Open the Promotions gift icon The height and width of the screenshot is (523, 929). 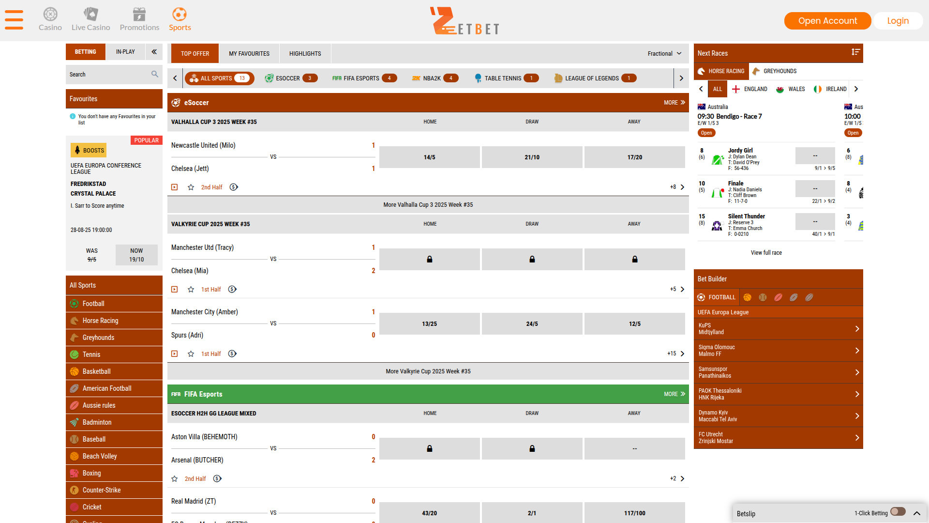[x=139, y=14]
